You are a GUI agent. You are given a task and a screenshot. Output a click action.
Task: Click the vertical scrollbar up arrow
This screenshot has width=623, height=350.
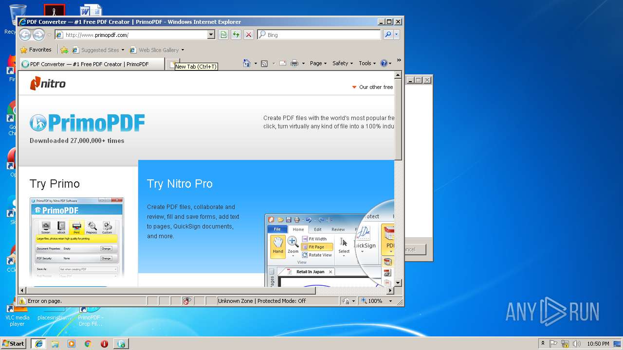click(x=398, y=75)
